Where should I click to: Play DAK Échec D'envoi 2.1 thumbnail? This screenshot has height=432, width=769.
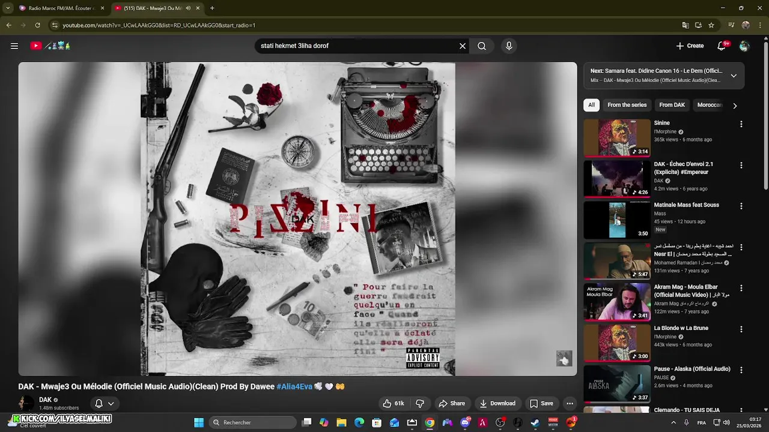pos(617,178)
